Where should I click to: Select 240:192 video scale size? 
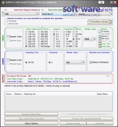tap(26, 39)
